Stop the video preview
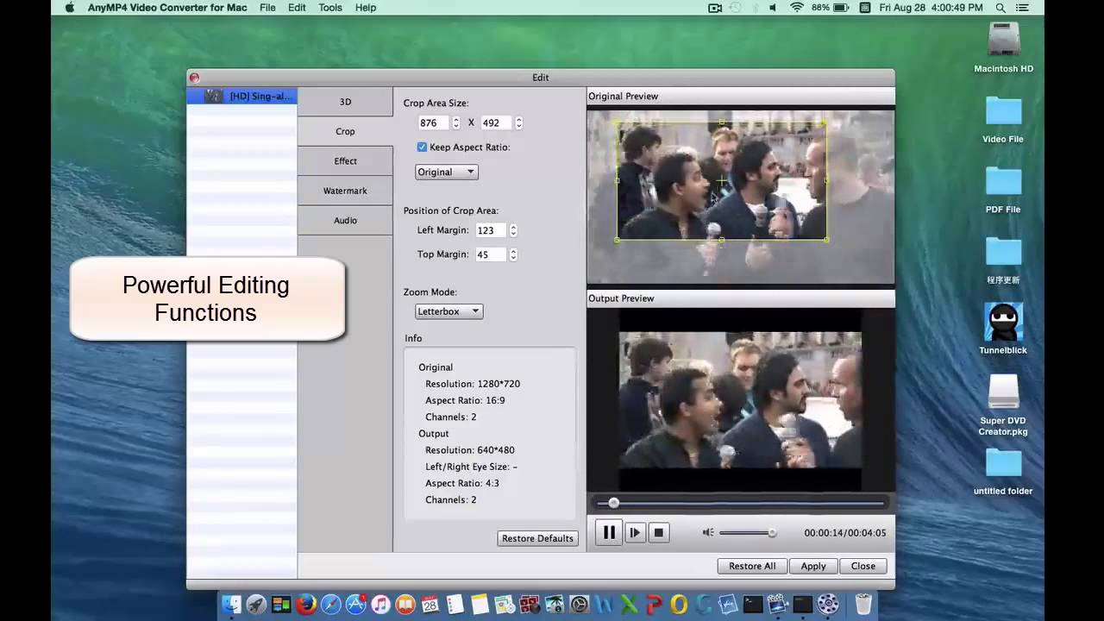The image size is (1104, 621). [x=659, y=532]
